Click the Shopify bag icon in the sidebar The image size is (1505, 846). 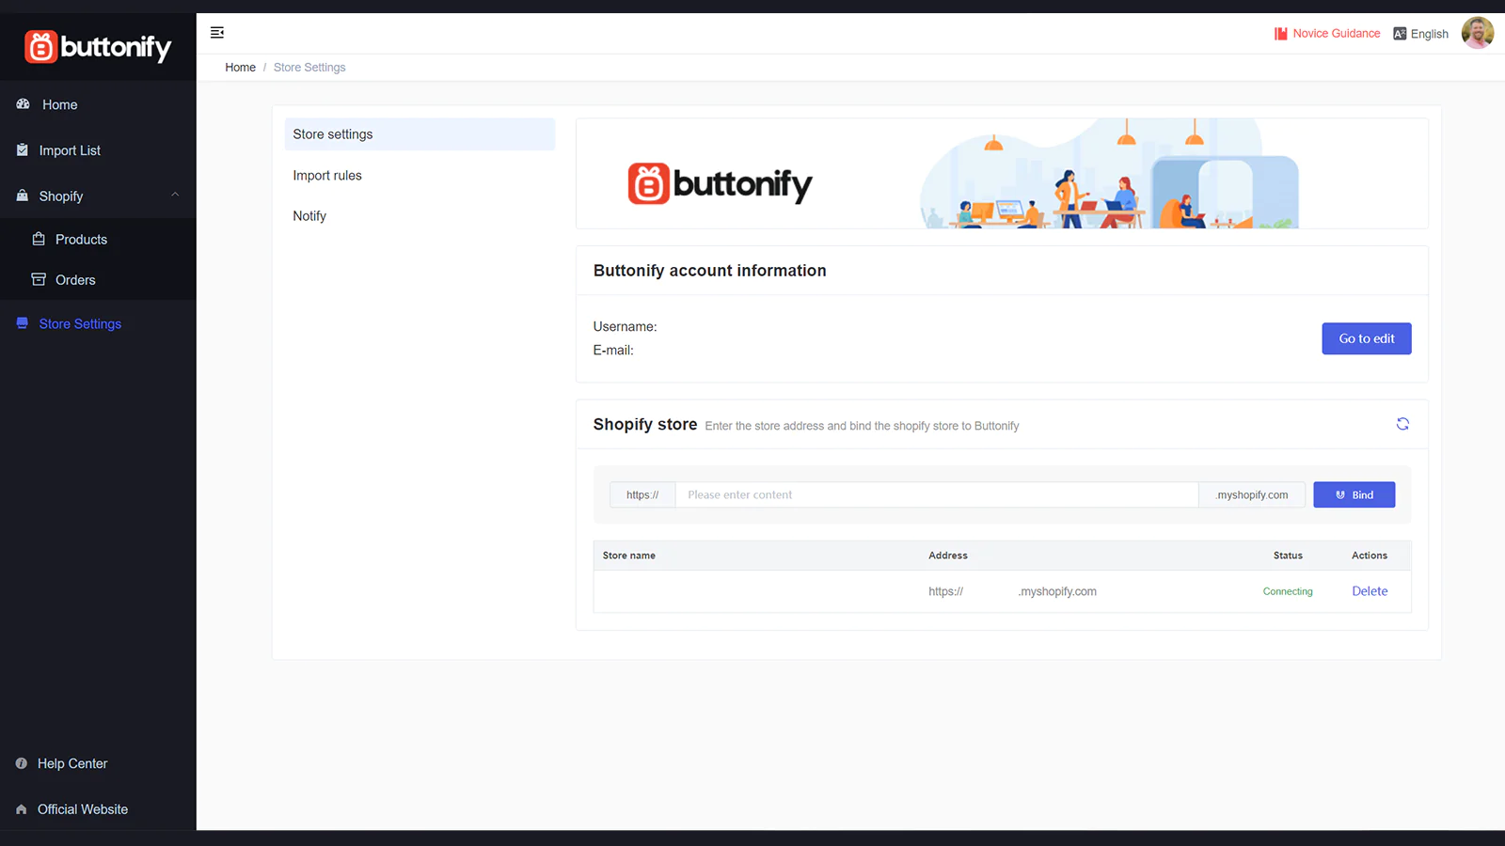[23, 196]
